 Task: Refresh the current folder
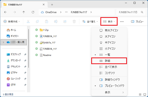(33, 12)
